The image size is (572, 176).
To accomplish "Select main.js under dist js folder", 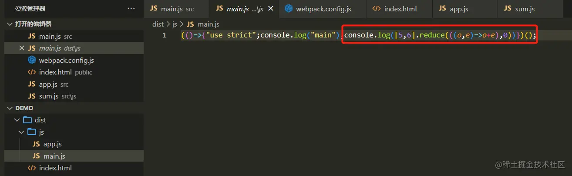I will (74, 156).
